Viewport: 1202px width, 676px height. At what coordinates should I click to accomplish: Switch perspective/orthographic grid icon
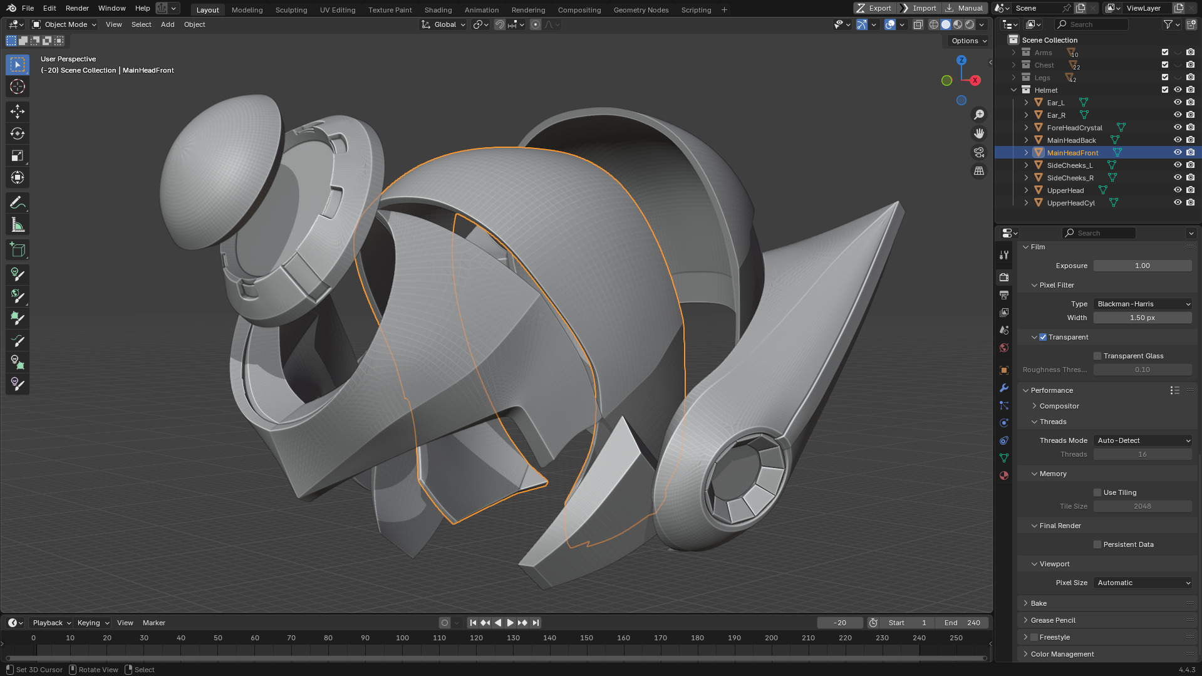tap(978, 171)
